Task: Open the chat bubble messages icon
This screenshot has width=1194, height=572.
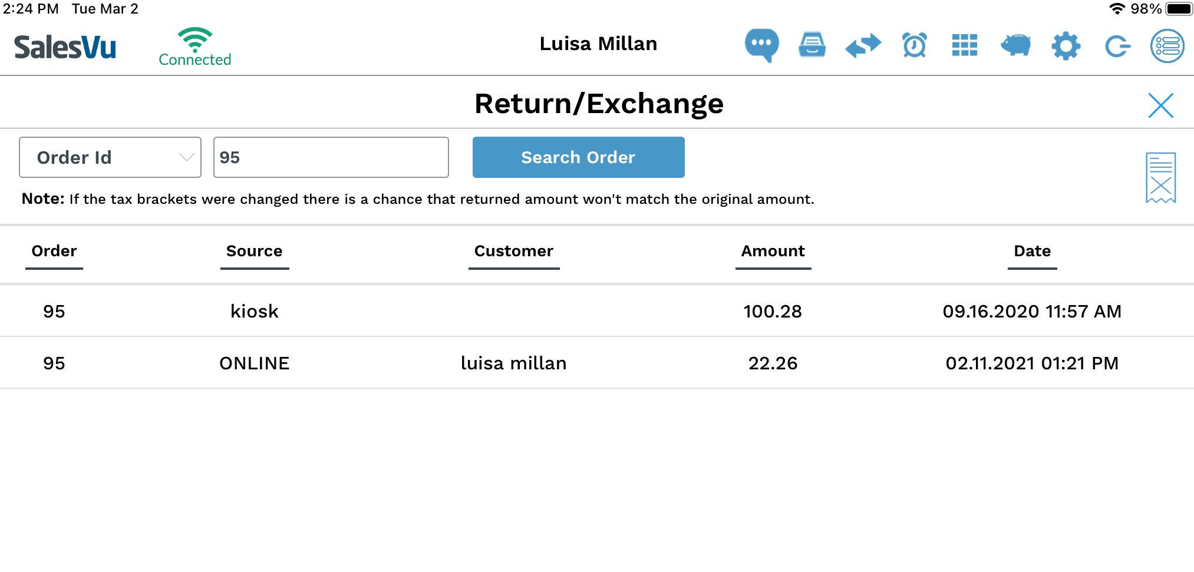Action: 761,45
